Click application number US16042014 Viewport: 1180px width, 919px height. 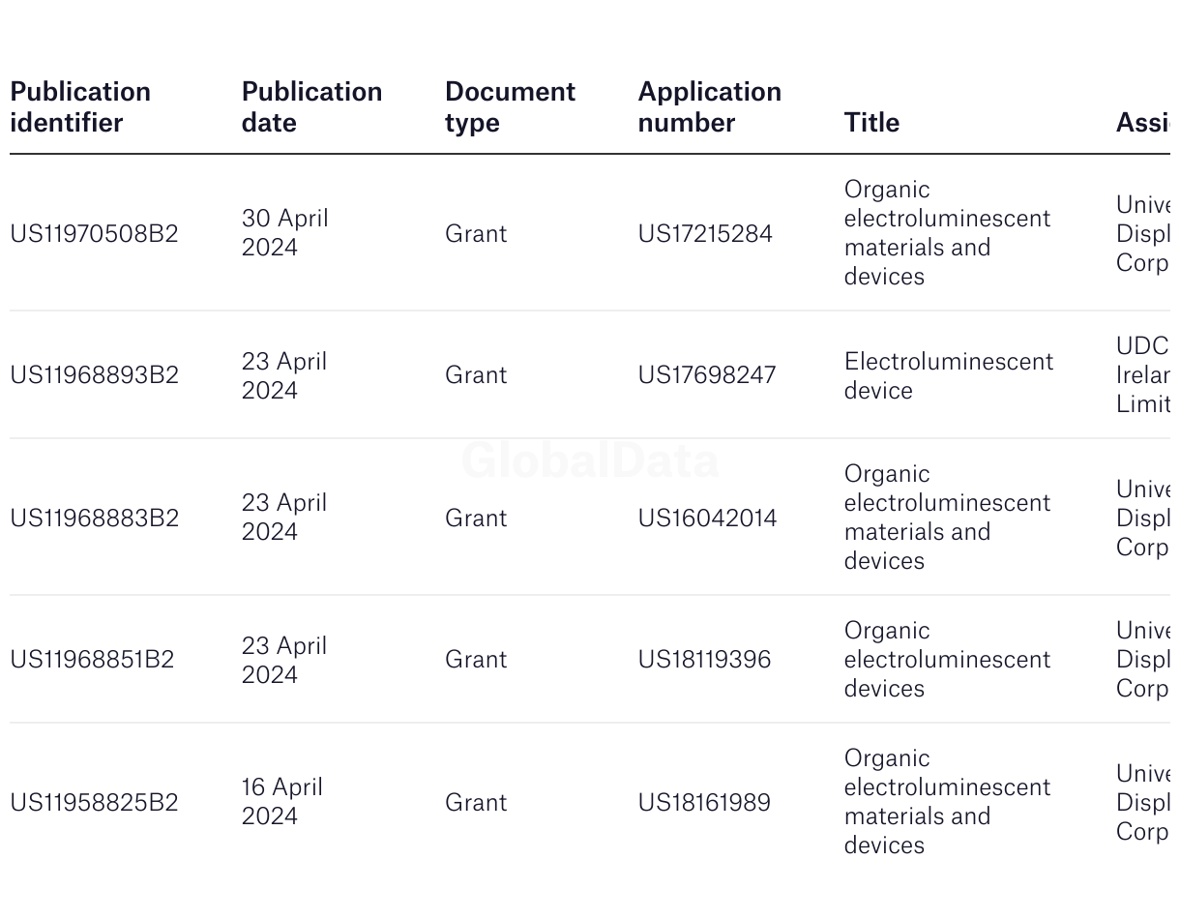click(x=707, y=518)
